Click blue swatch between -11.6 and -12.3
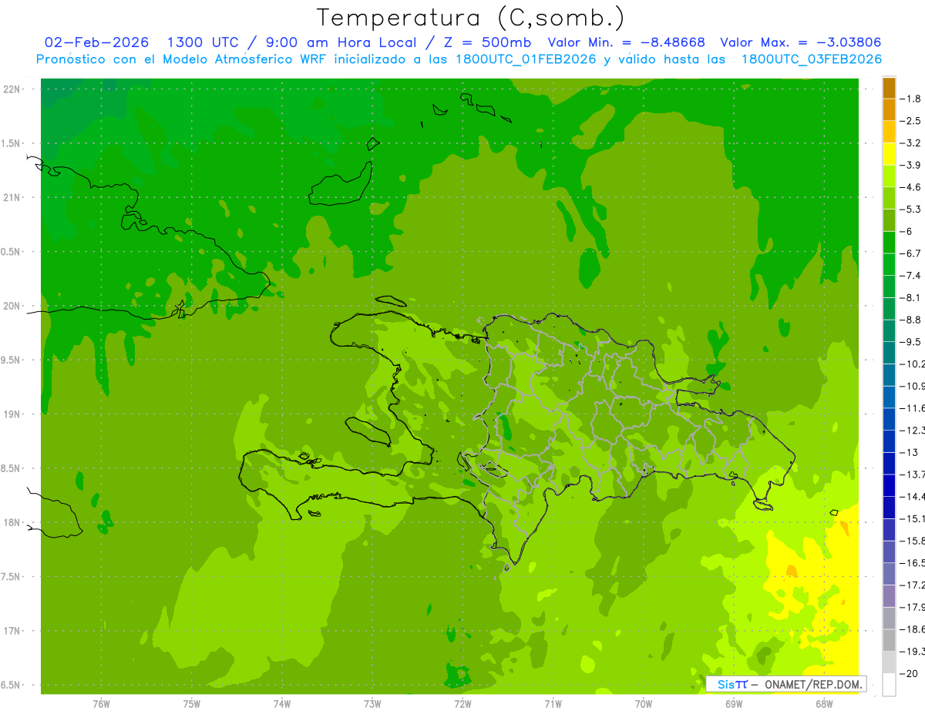Viewport: 925px width, 714px height. [889, 418]
